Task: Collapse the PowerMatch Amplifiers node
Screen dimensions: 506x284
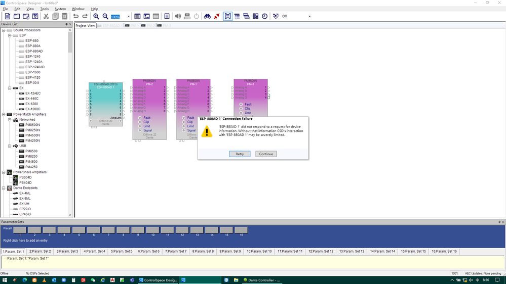Action: pyautogui.click(x=4, y=114)
